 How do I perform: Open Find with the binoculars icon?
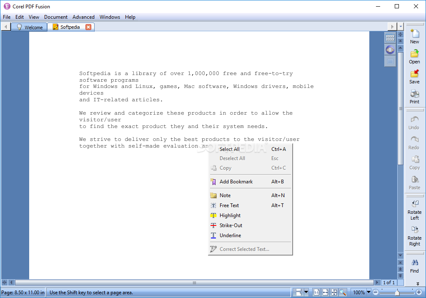pyautogui.click(x=415, y=263)
